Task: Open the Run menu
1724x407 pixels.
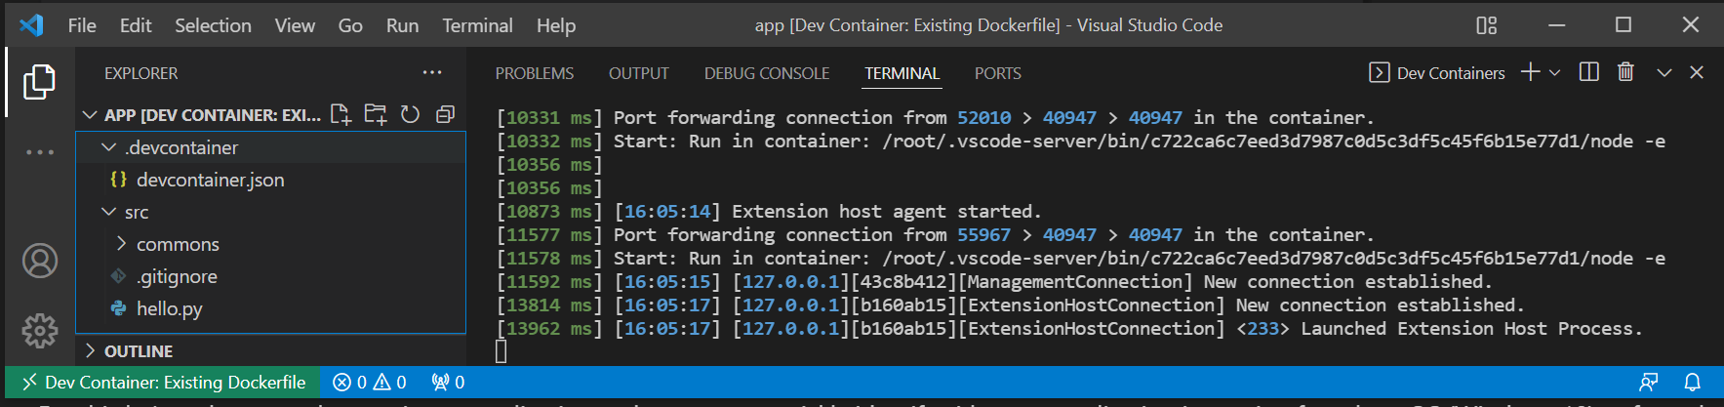Action: point(402,25)
